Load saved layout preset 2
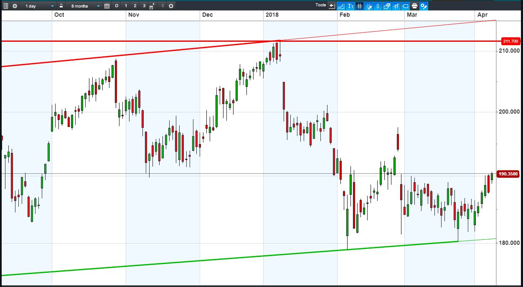Viewport: 523px width, 287px height. 135,6
